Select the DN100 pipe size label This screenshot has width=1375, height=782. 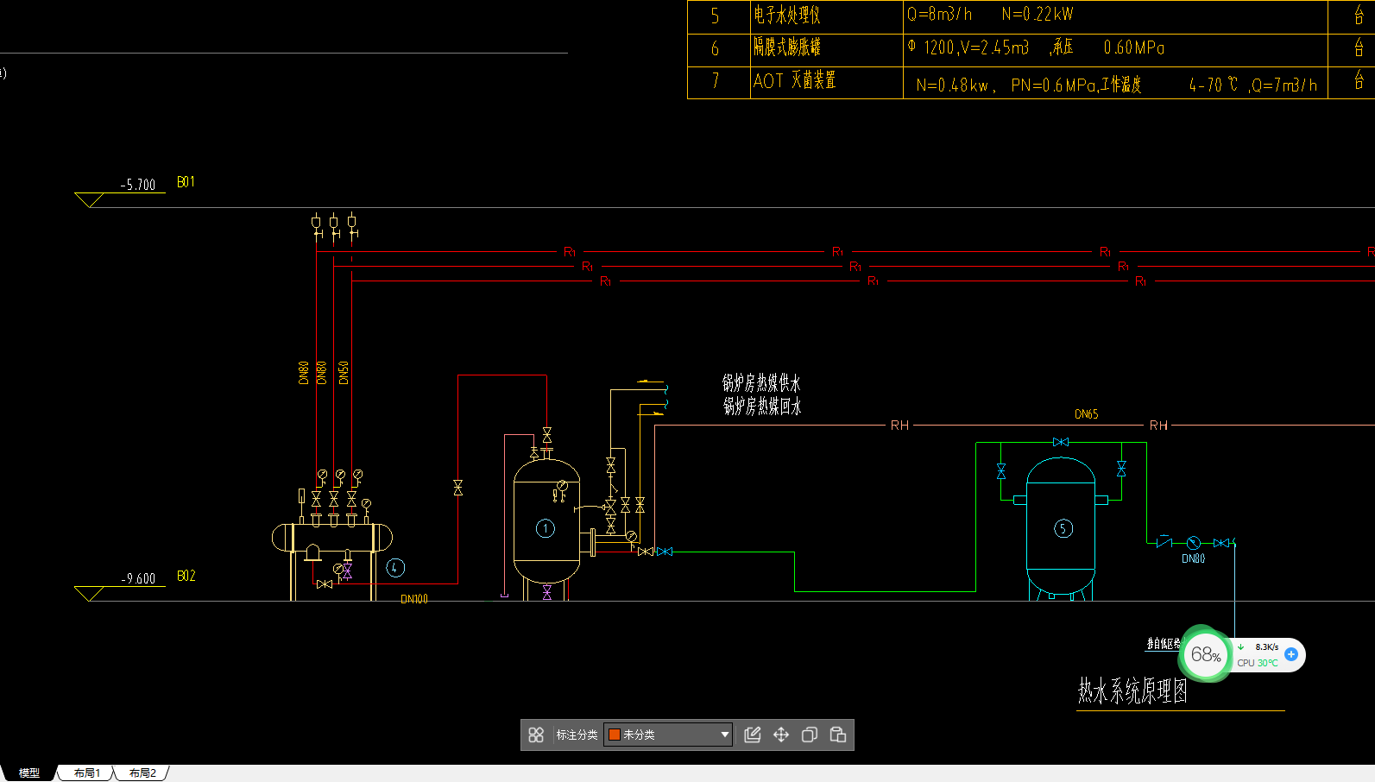click(x=414, y=598)
